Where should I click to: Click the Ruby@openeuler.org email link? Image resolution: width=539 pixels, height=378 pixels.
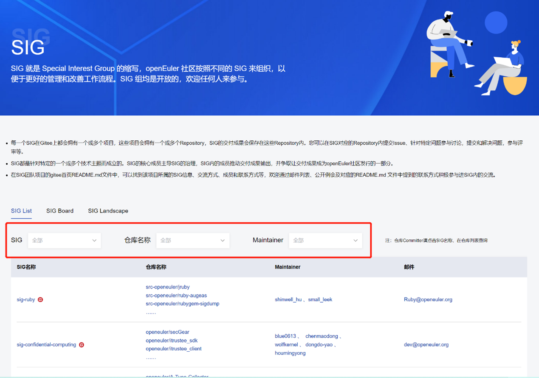[428, 300]
